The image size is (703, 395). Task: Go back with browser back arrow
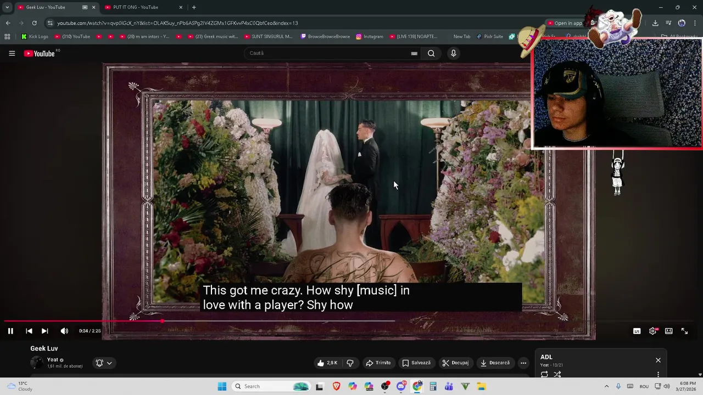(x=8, y=23)
